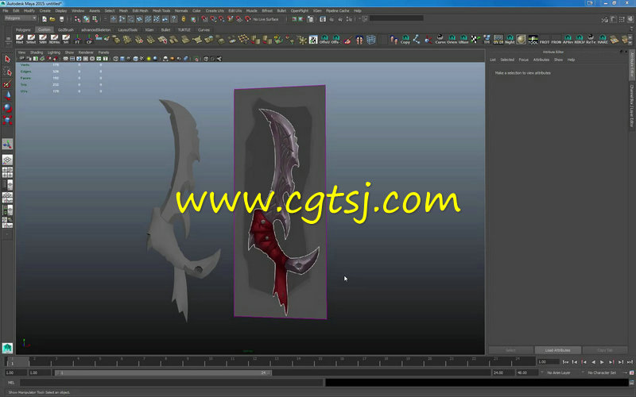
Task: Toggle select by object type mode
Action: [86, 19]
